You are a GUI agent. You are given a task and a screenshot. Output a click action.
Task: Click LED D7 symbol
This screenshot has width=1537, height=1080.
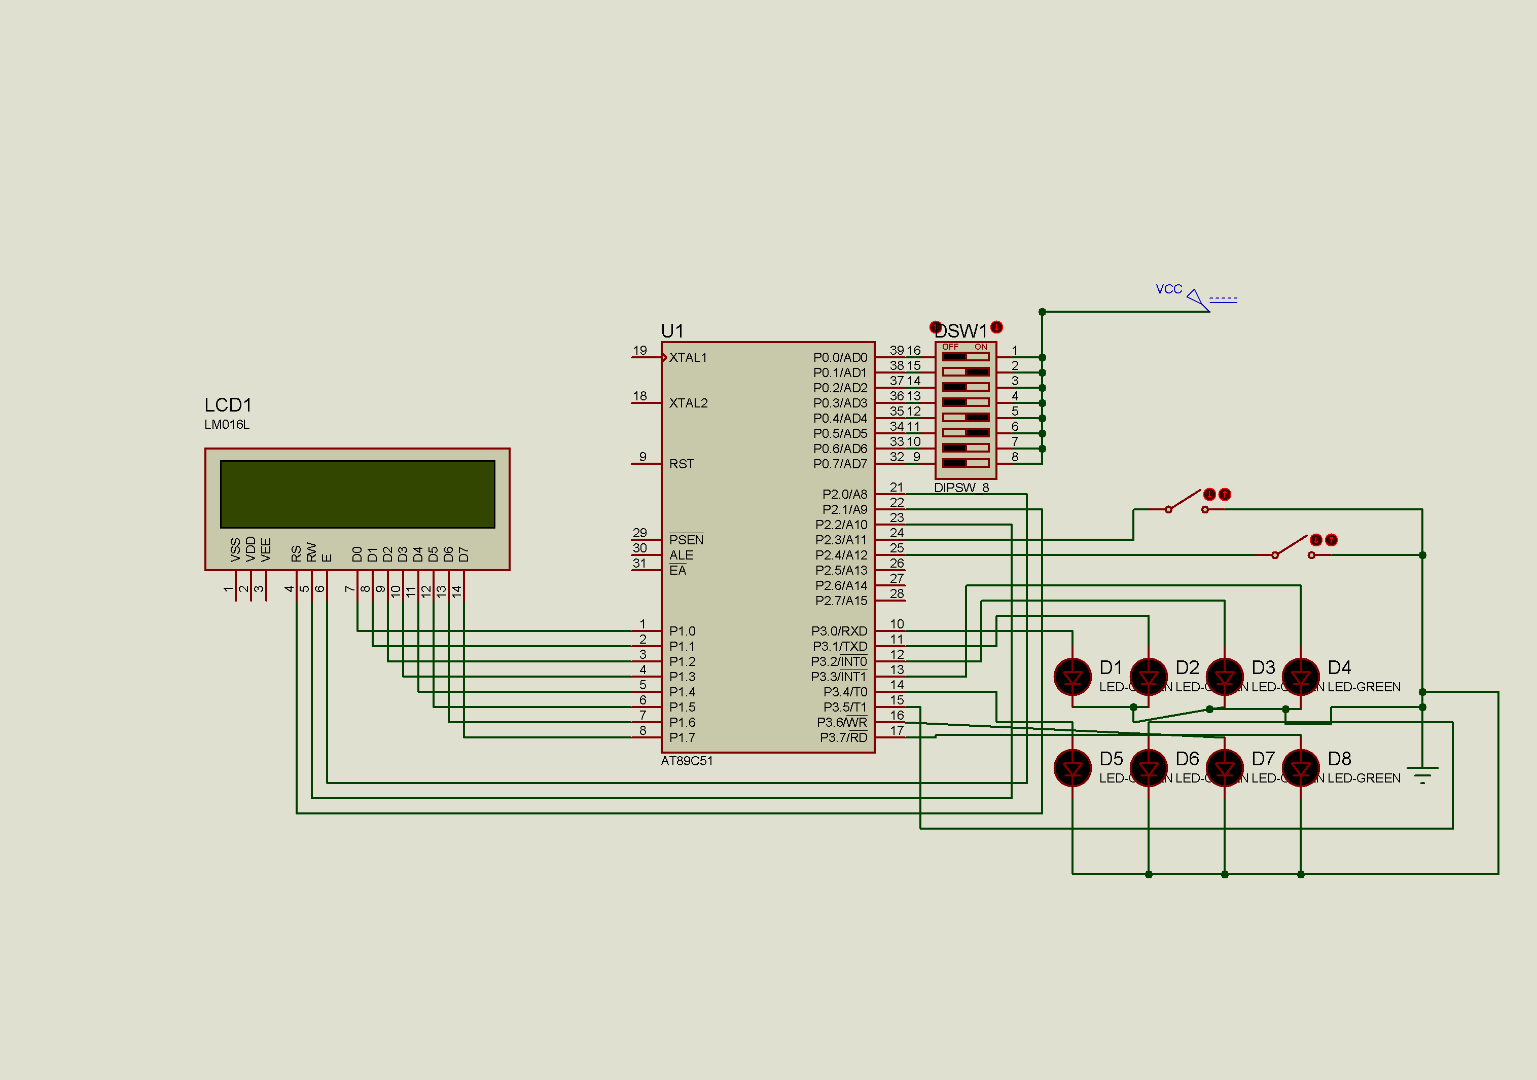[x=1225, y=768]
